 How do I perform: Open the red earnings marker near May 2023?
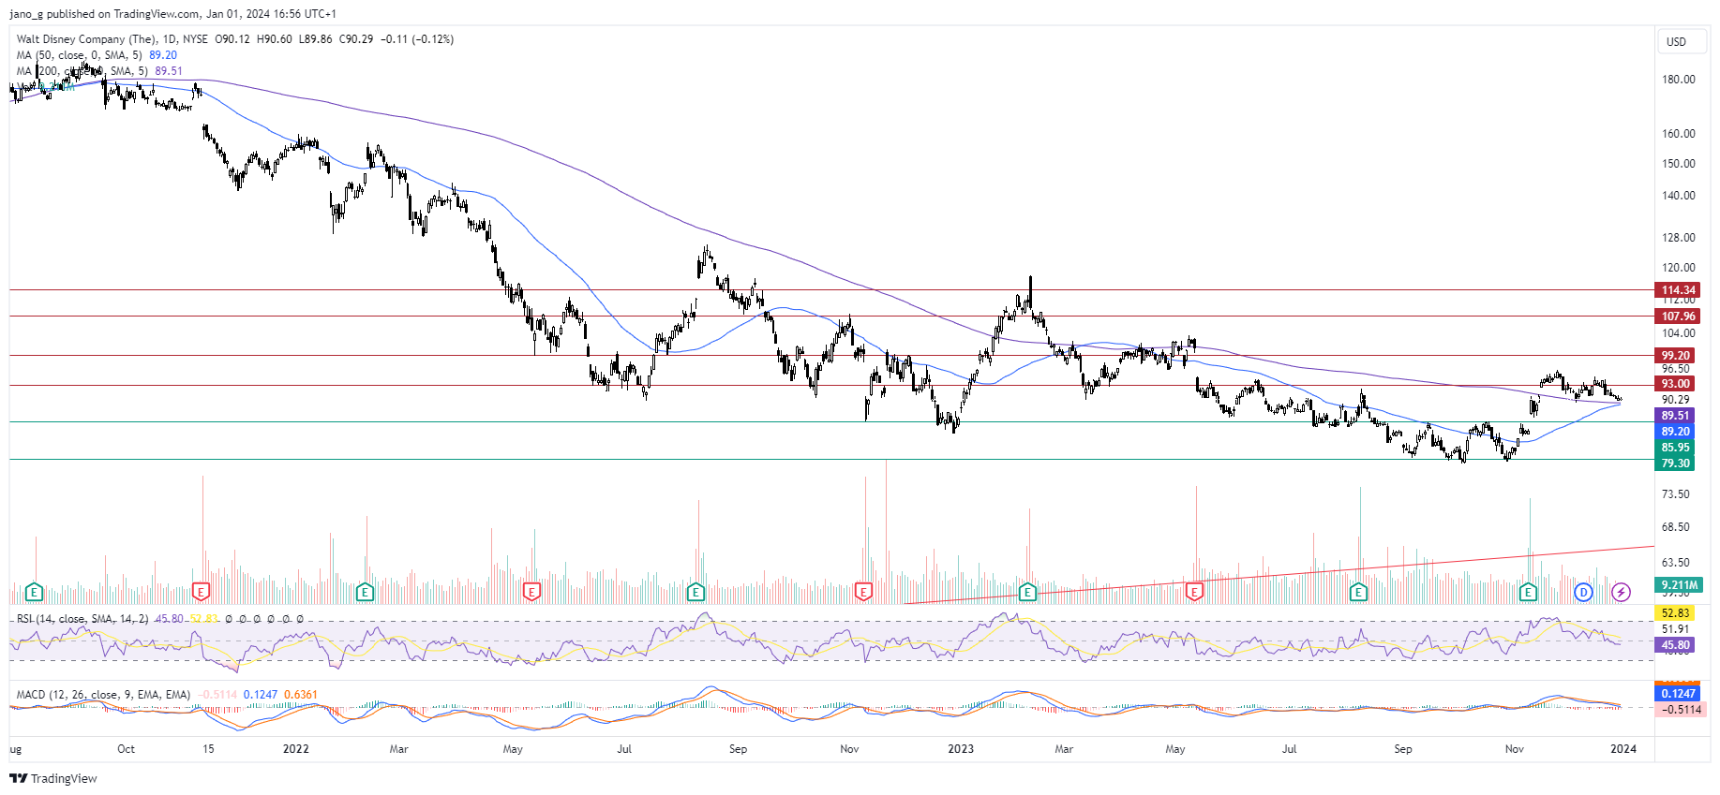[x=1194, y=592]
